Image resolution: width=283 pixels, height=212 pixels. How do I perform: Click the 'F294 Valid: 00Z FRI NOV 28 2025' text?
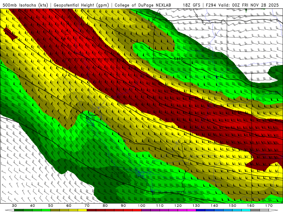pos(243,5)
